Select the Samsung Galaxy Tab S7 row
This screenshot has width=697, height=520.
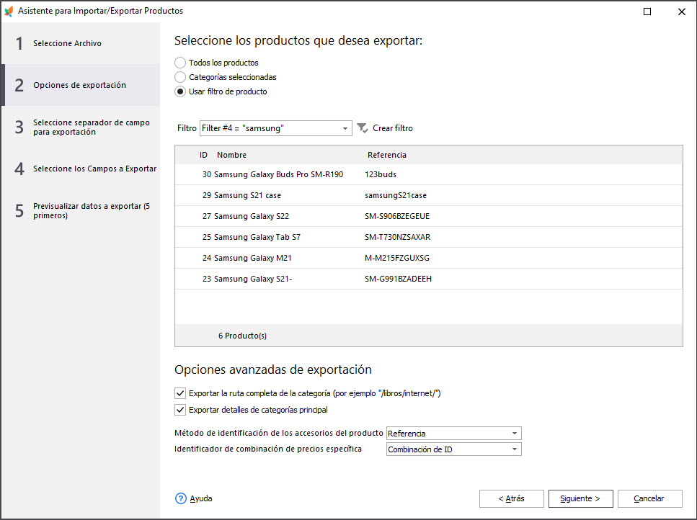tap(429, 237)
